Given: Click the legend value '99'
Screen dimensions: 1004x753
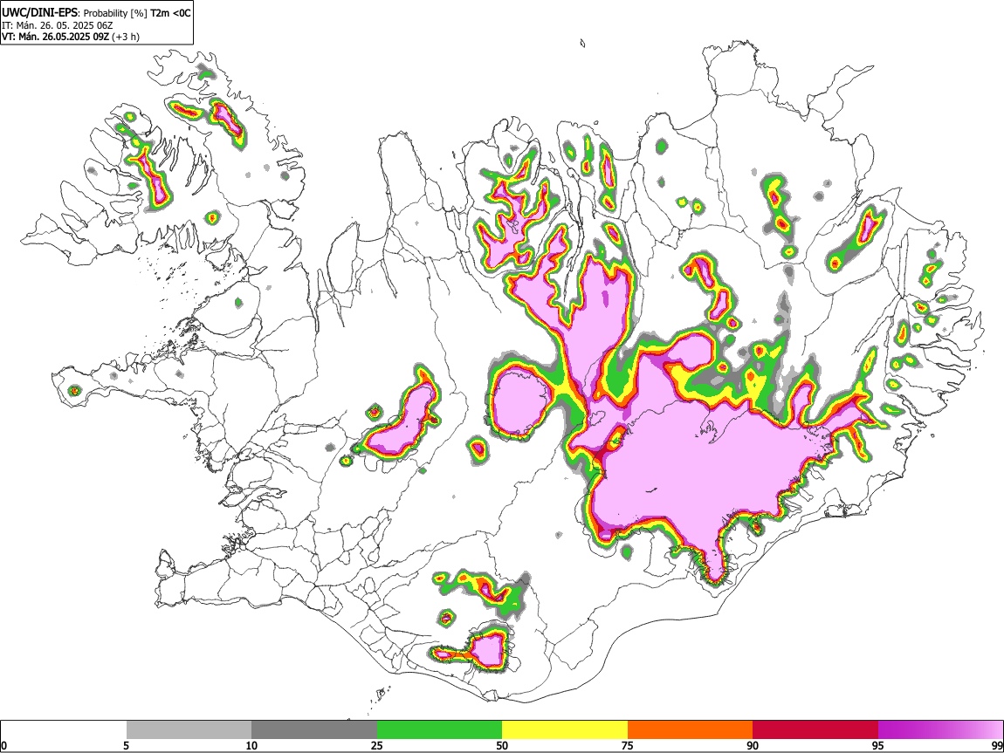Looking at the screenshot, I should [996, 746].
